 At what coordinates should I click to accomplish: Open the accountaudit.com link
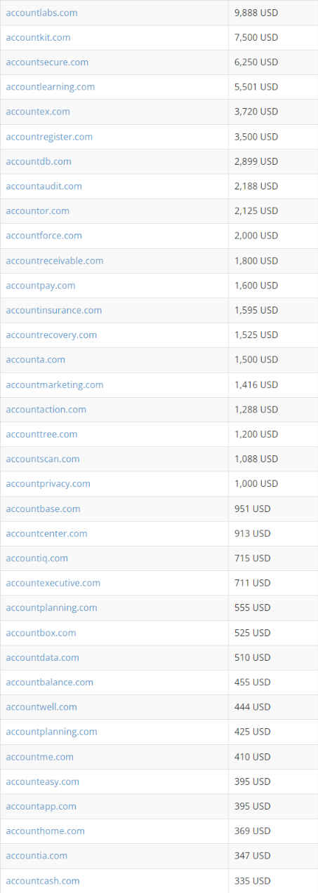[x=44, y=186]
